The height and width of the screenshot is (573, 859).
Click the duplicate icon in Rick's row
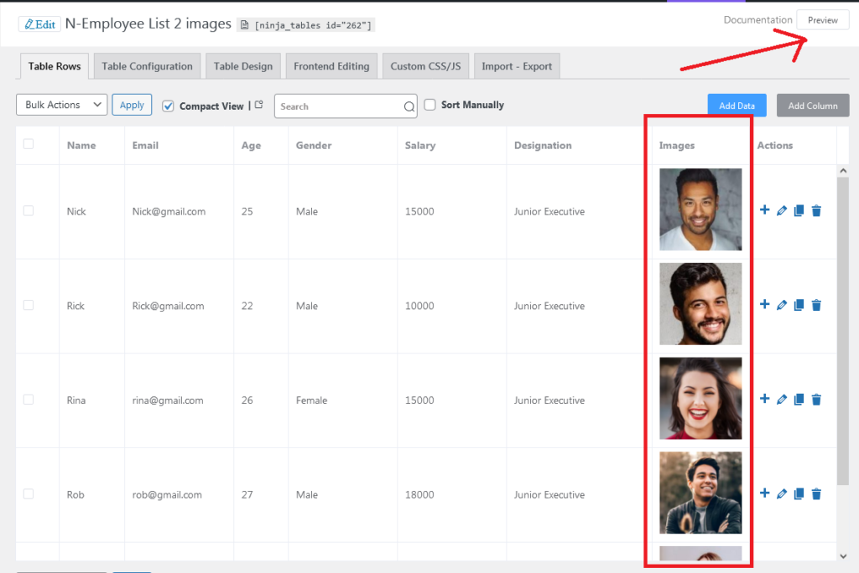click(x=799, y=306)
